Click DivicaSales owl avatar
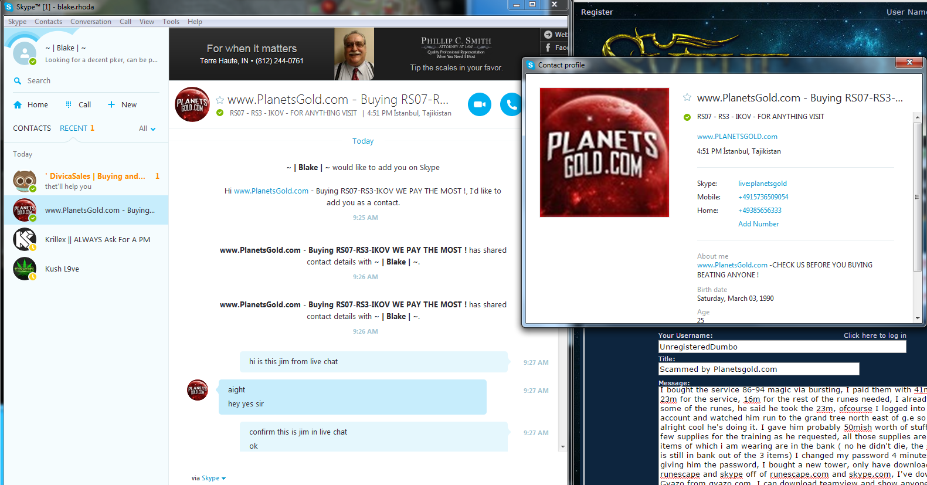Viewport: 927px width, 485px height. [x=25, y=181]
